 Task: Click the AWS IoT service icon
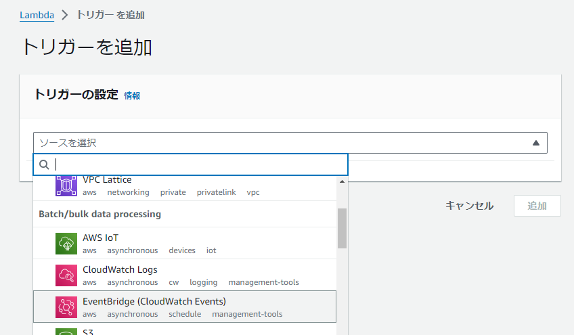click(66, 244)
